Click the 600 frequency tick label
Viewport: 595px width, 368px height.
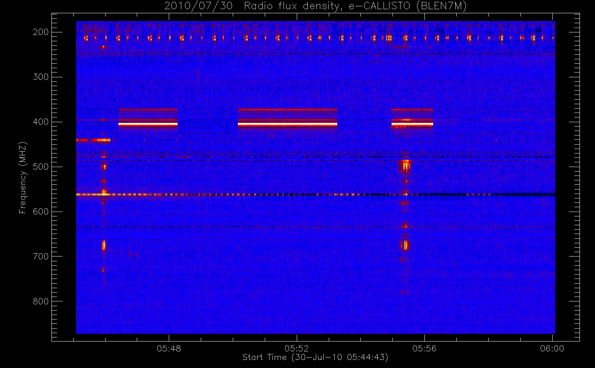click(x=40, y=212)
